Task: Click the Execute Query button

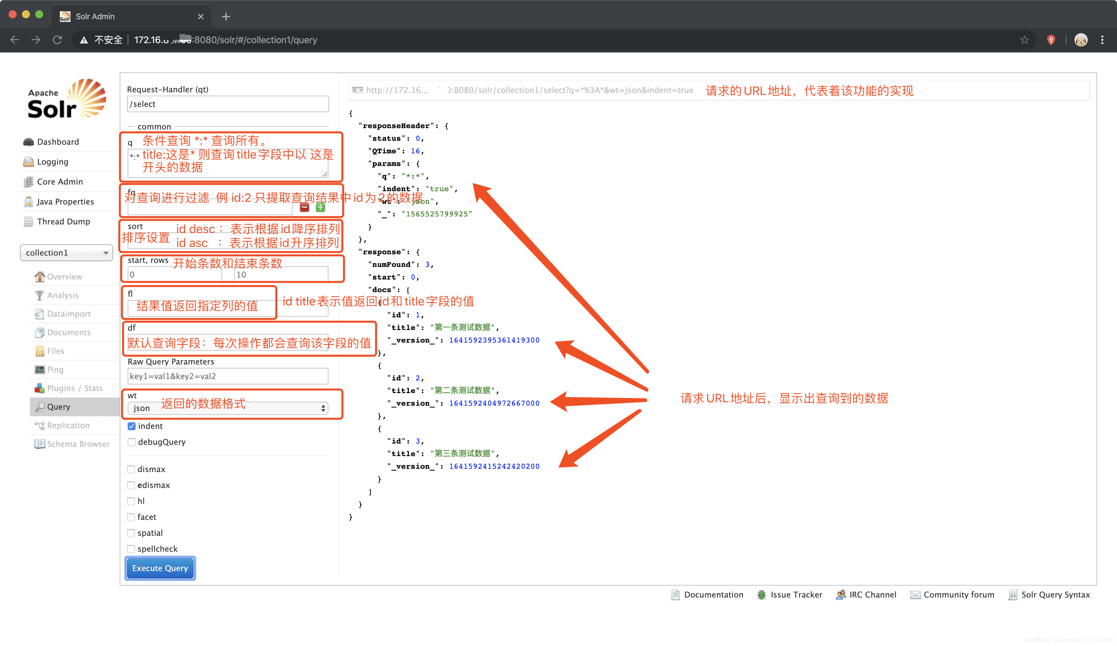Action: click(x=160, y=568)
